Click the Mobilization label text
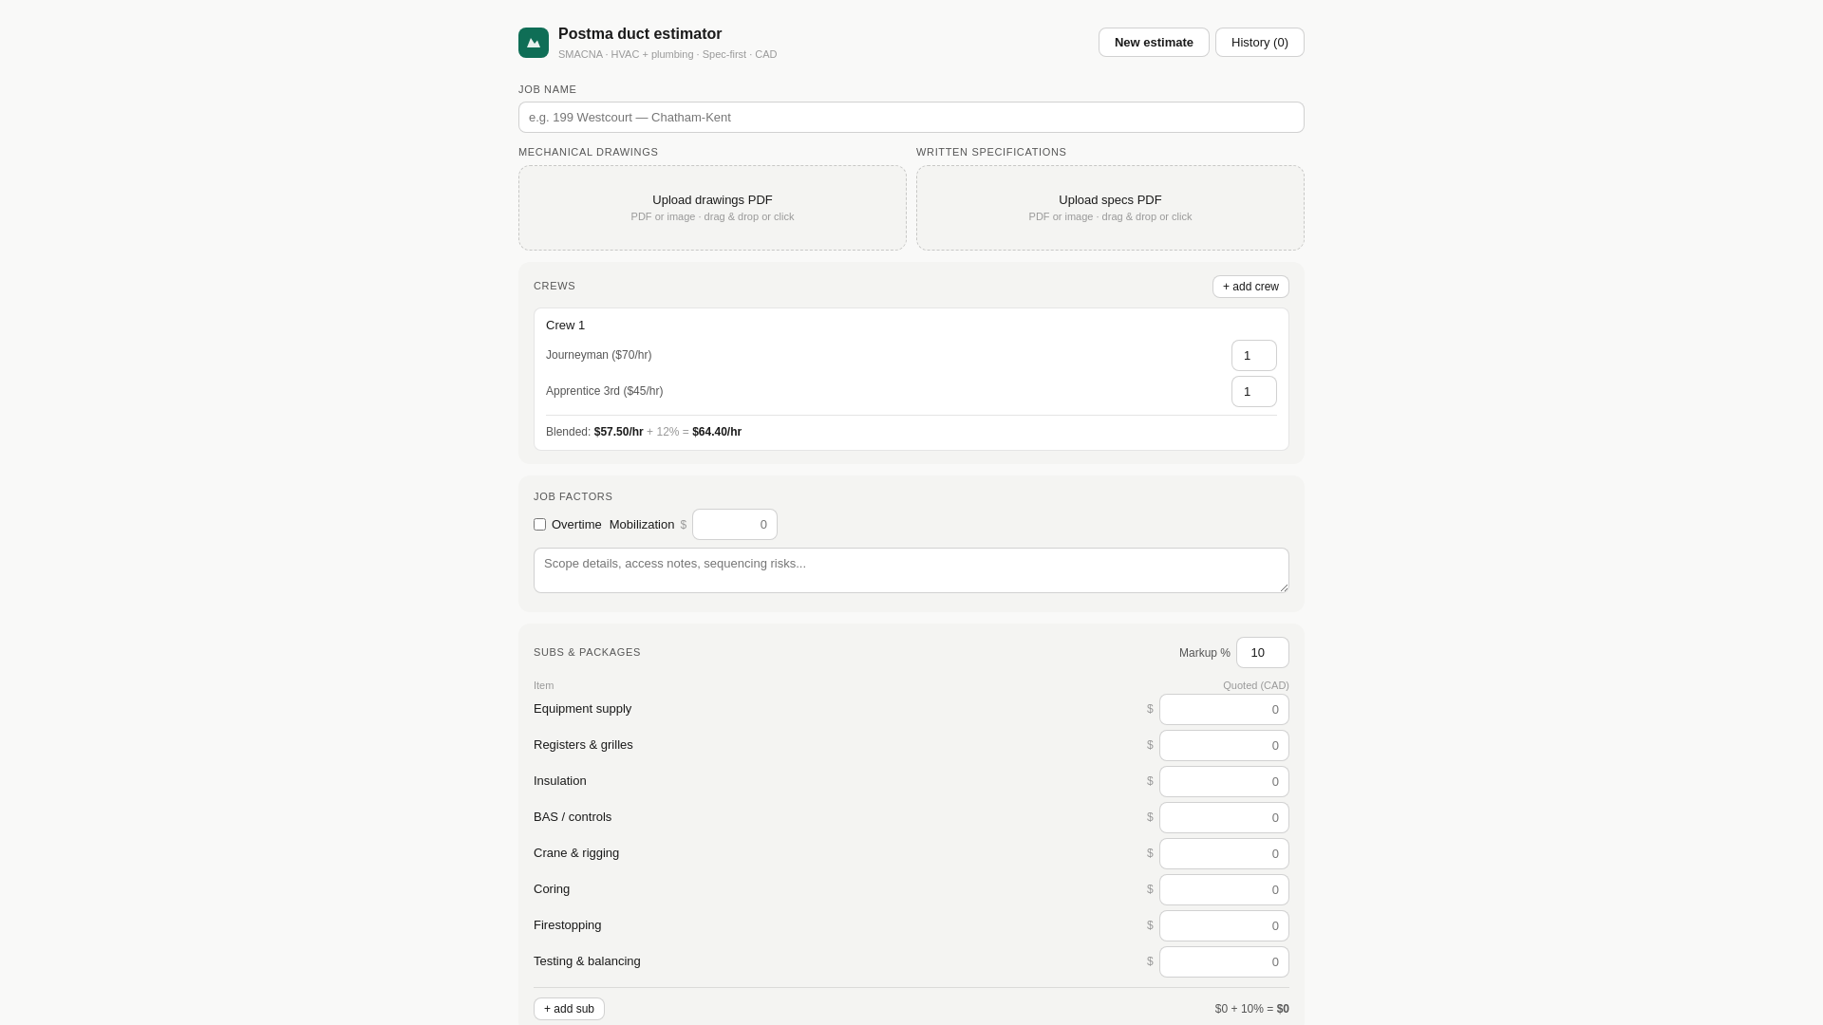Viewport: 1823px width, 1025px height. click(642, 525)
